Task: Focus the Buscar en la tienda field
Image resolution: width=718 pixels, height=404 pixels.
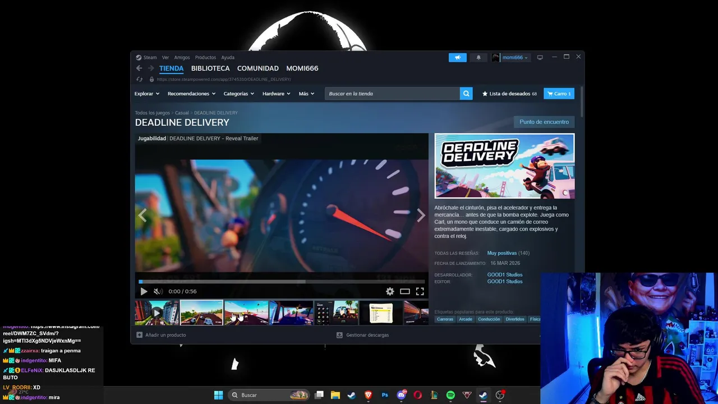Action: 392,94
